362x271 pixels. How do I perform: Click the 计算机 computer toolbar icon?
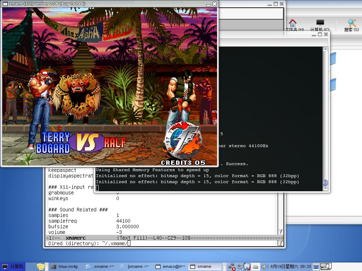click(x=320, y=25)
